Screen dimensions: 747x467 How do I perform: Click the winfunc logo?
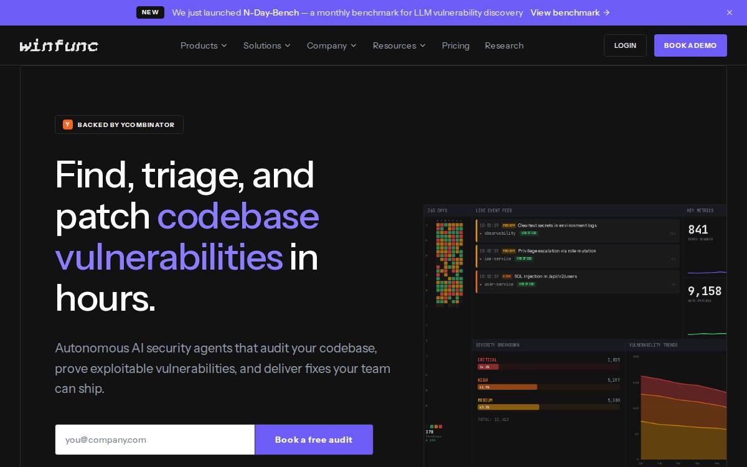point(59,45)
